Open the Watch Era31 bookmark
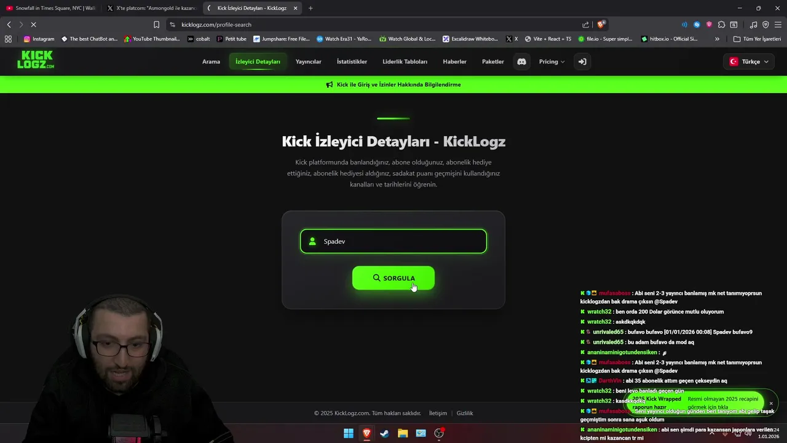787x443 pixels. click(344, 39)
